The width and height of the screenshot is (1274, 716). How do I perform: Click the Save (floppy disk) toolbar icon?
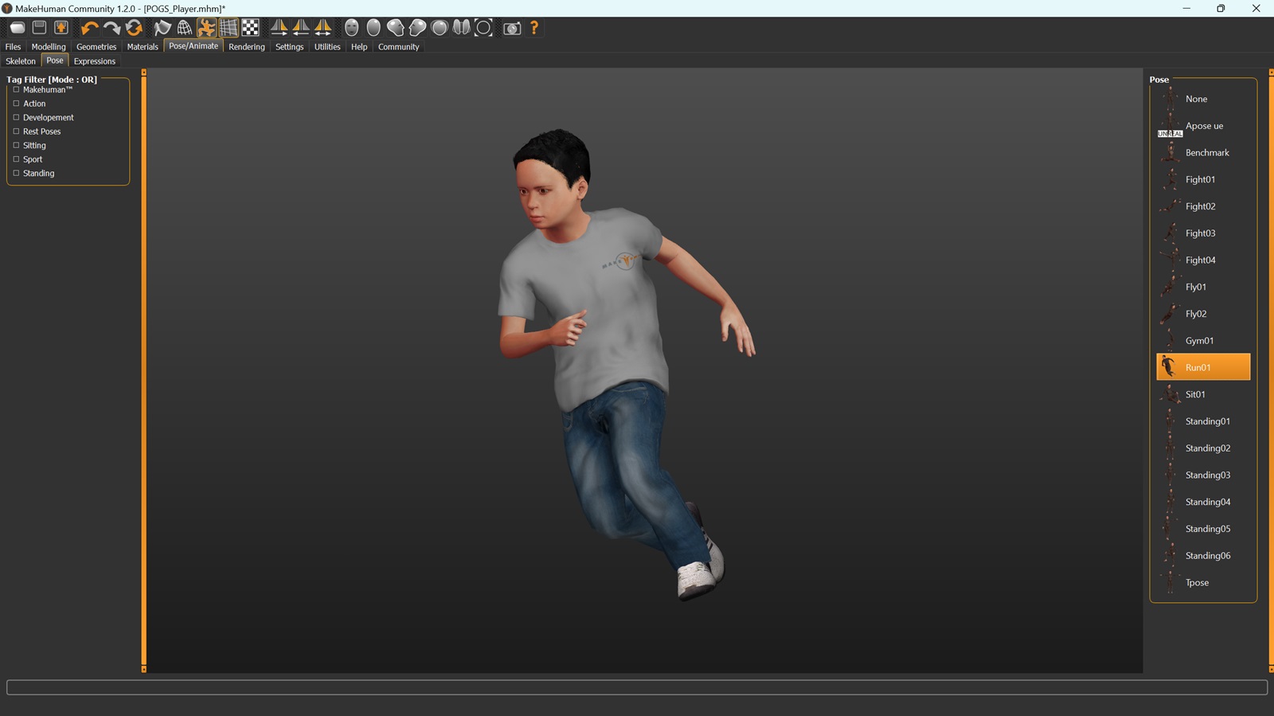click(x=39, y=28)
